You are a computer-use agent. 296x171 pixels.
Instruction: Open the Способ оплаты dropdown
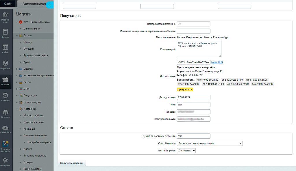pyautogui.click(x=210, y=143)
